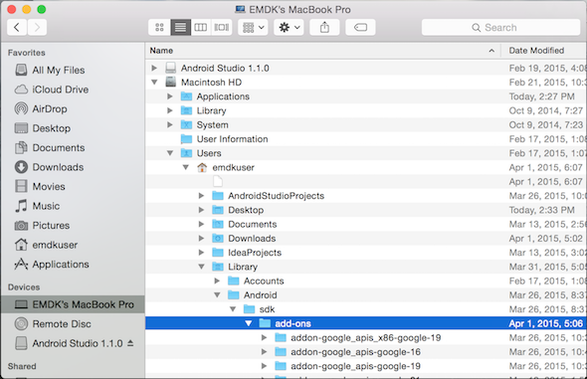The height and width of the screenshot is (379, 587).
Task: Expand addon-google_apis-google-16 folder
Action: point(264,352)
